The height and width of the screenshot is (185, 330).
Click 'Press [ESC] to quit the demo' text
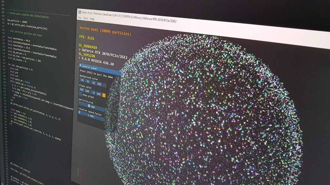coord(96,74)
